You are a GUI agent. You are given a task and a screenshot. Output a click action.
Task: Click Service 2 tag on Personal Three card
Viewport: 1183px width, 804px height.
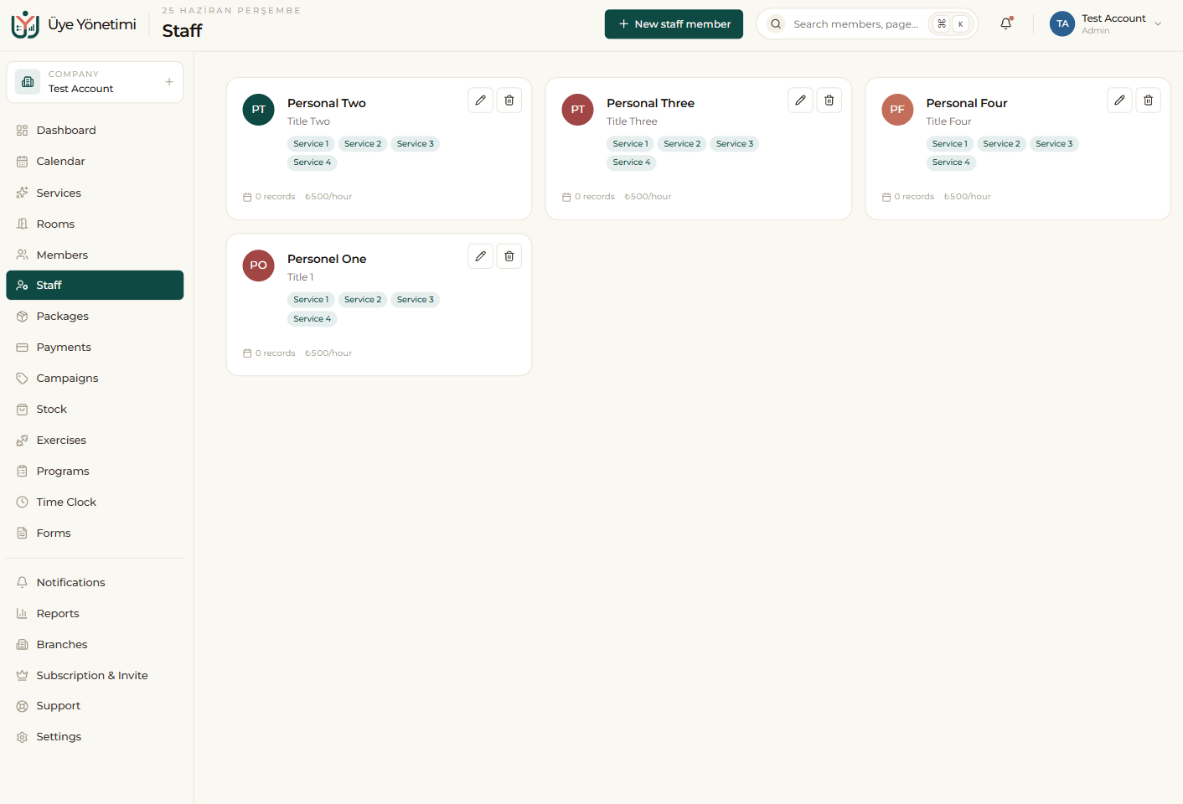(682, 144)
